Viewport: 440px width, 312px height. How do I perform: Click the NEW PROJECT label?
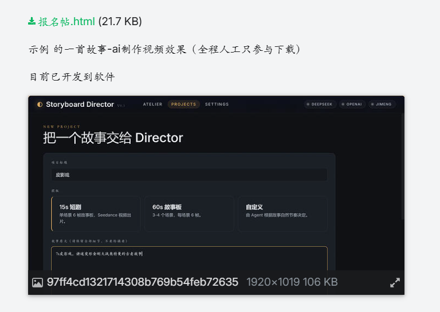click(61, 127)
